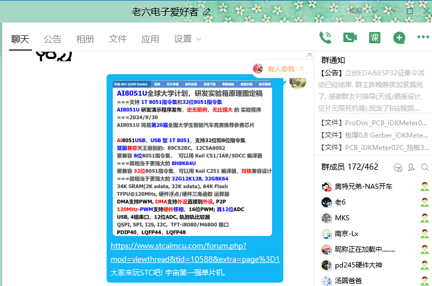Click the message sender's avatar
Image resolution: width=432 pixels, height=286 pixels.
coord(298,83)
